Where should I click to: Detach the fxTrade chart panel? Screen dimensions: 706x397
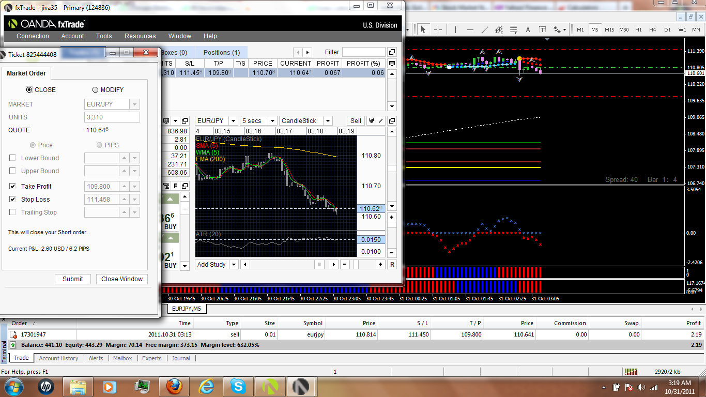point(392,120)
